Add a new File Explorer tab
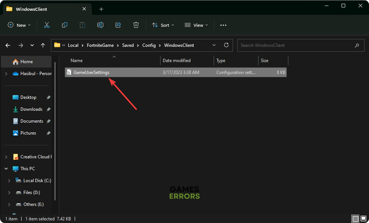Screen dimensions: 369x223 pyautogui.click(x=101, y=9)
